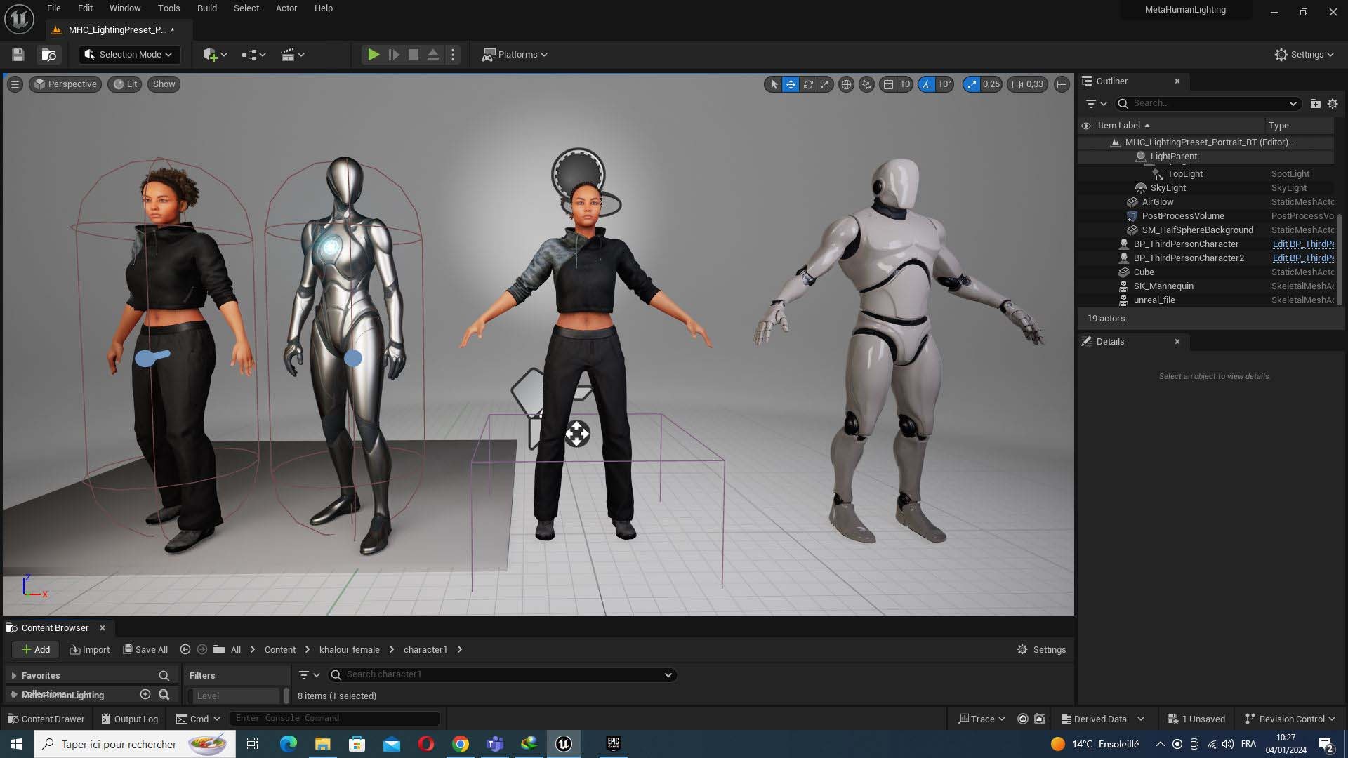Click the Stop play session square button

pyautogui.click(x=414, y=55)
